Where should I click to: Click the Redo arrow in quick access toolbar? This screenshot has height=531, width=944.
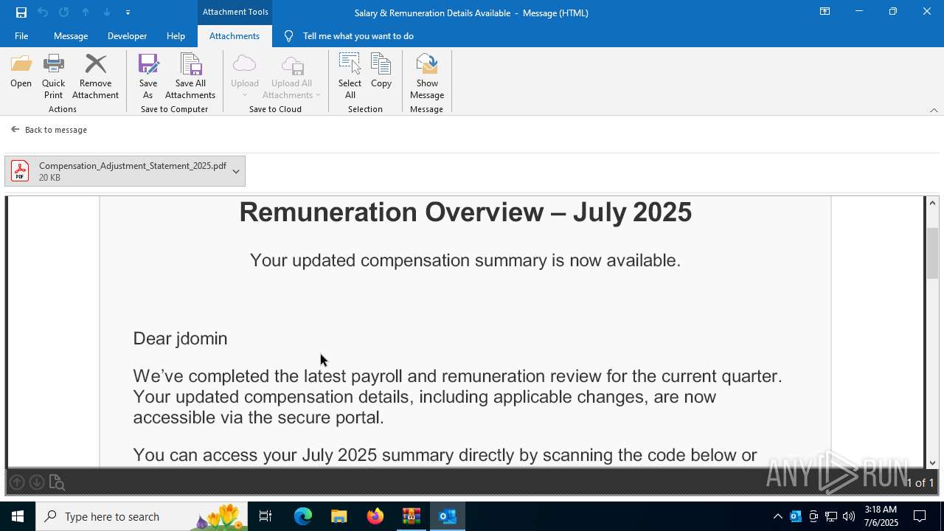[64, 13]
